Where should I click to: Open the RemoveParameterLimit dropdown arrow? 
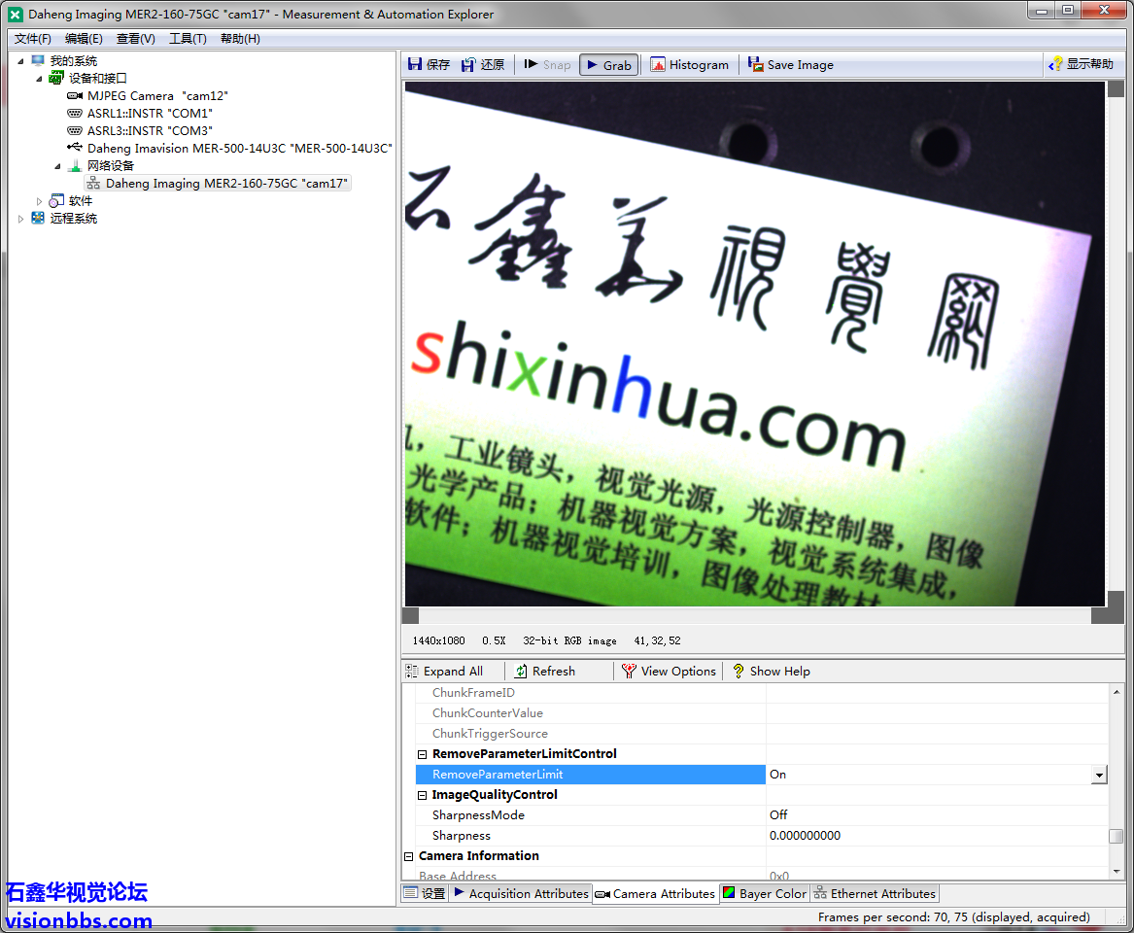1099,775
